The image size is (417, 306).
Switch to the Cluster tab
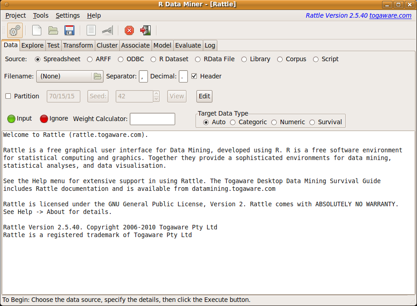click(107, 45)
